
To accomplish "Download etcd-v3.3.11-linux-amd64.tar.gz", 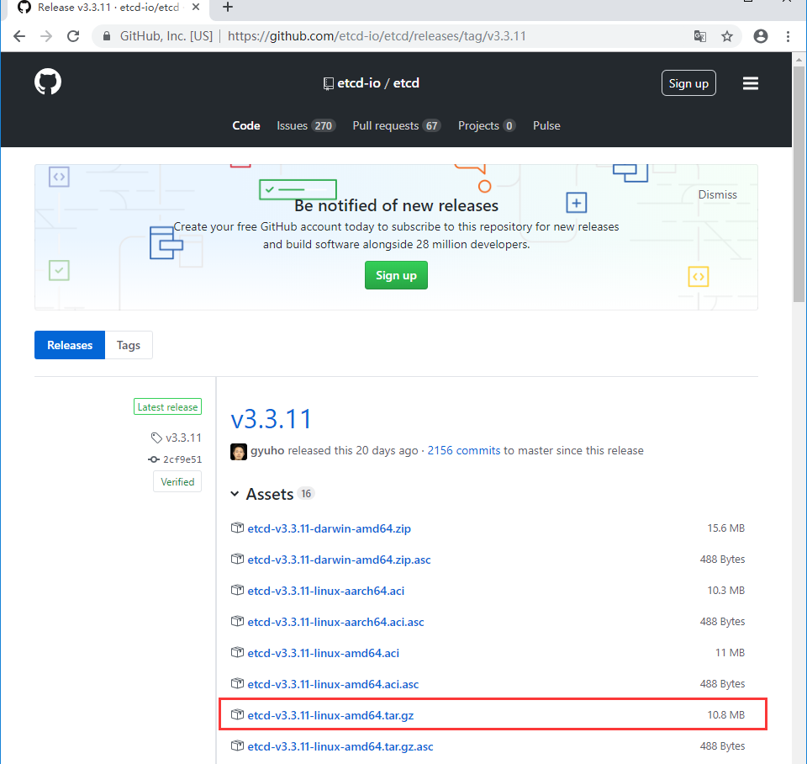I will point(330,715).
